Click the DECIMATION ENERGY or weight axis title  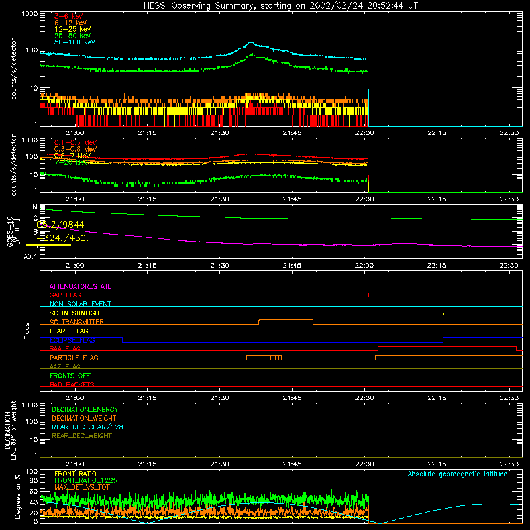coord(10,430)
